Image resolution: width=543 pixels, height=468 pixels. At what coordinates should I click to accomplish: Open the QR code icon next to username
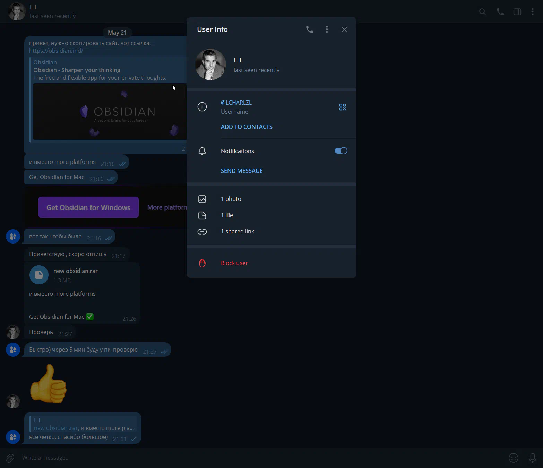click(x=343, y=107)
